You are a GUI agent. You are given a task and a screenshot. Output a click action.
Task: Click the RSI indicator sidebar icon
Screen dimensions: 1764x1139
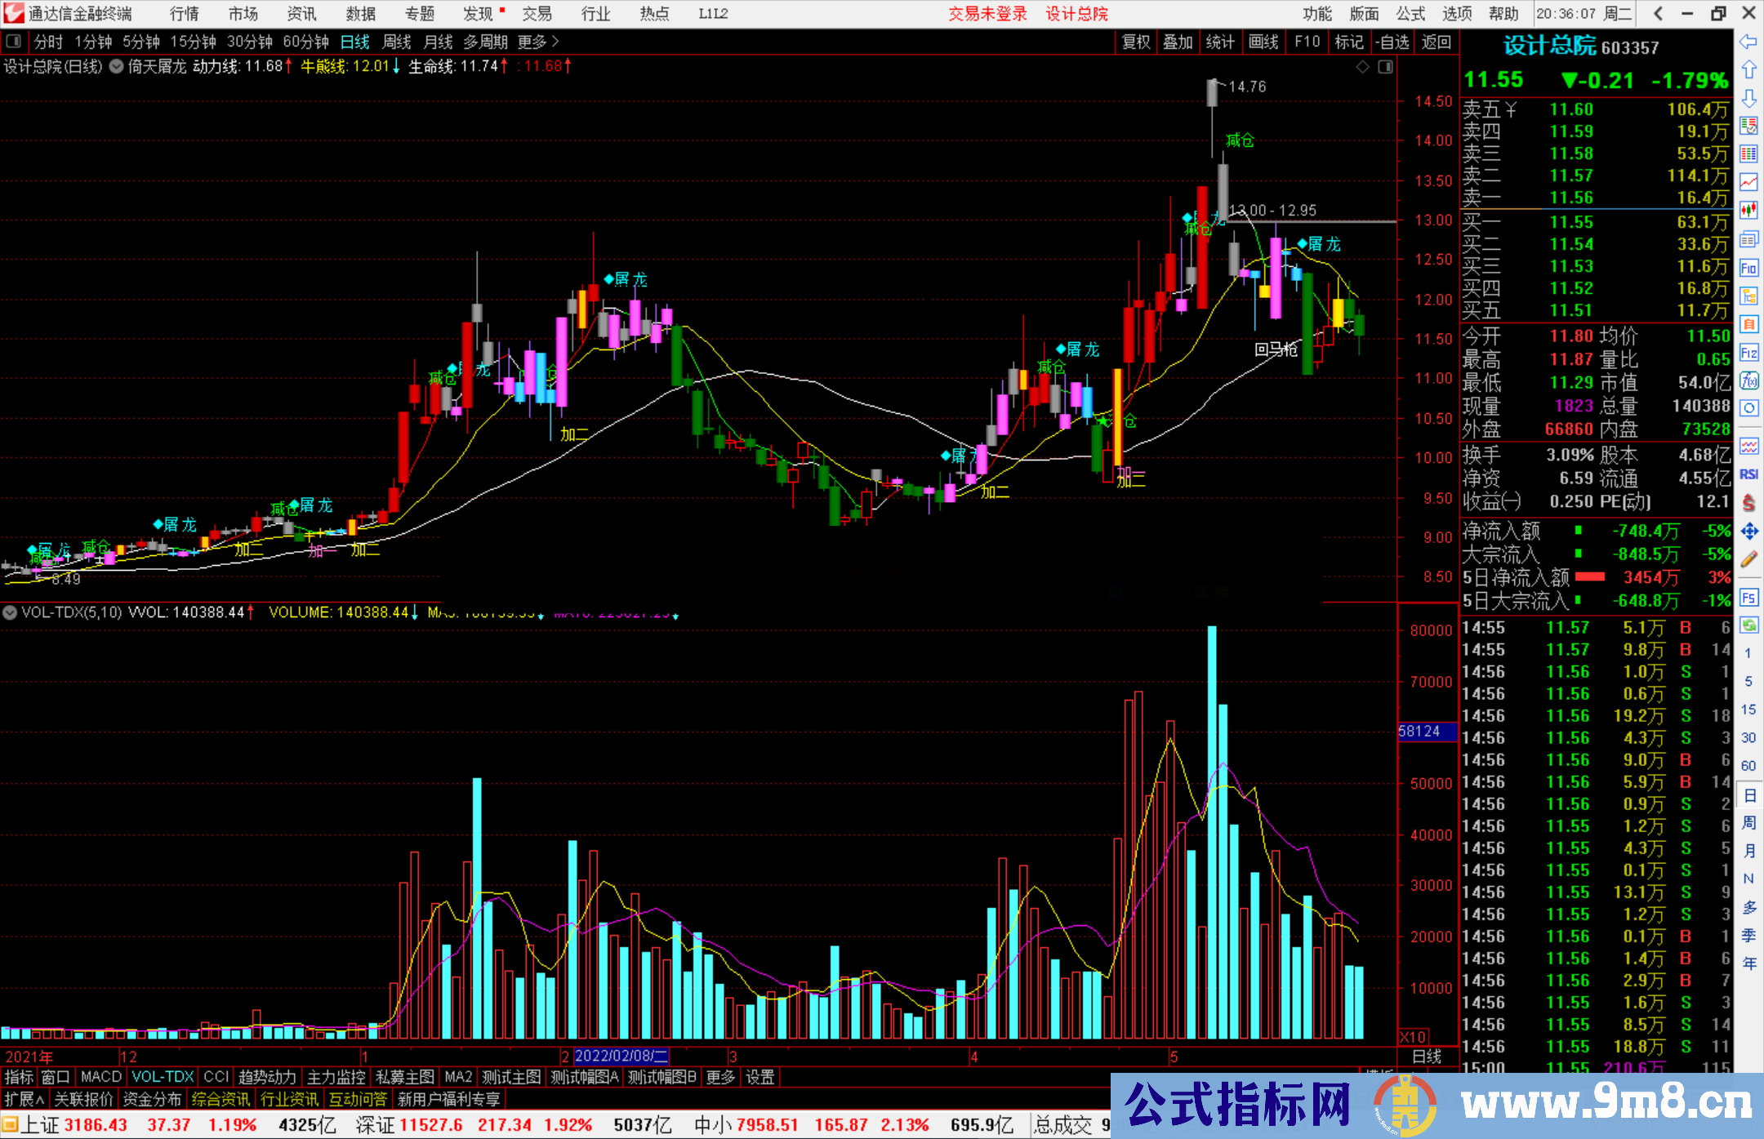click(1748, 474)
